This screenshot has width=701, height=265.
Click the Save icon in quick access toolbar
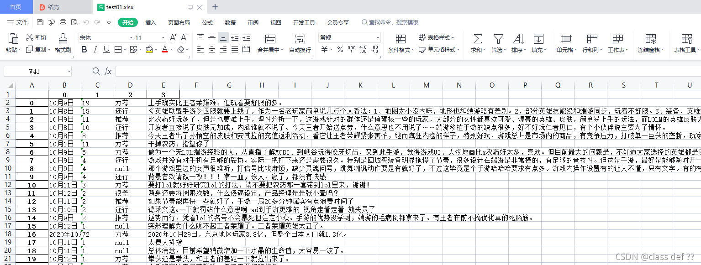tap(40, 22)
